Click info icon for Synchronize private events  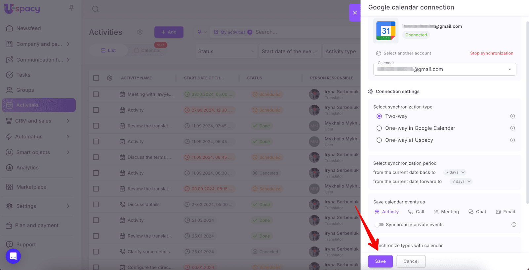pyautogui.click(x=514, y=225)
